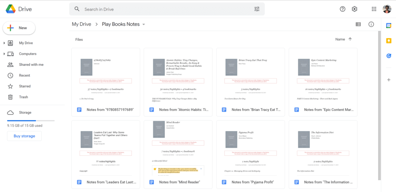Open Play Books Notes folder dropdown

(x=144, y=24)
